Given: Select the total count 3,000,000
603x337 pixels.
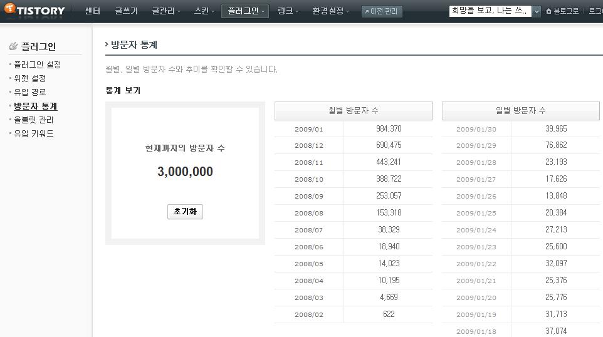Looking at the screenshot, I should pos(185,172).
